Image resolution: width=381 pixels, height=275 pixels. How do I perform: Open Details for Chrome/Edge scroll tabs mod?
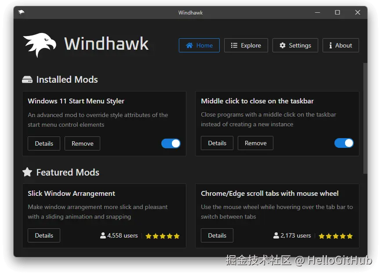pyautogui.click(x=217, y=235)
